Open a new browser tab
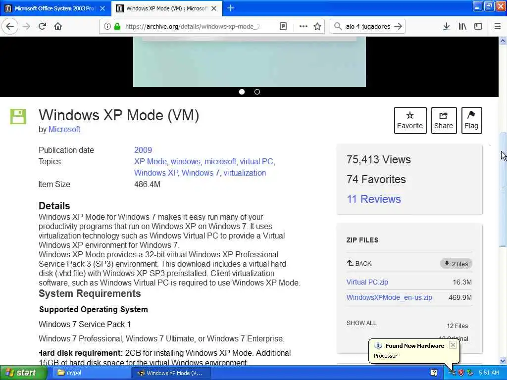Screen dimensions: 507x380 coord(231,8)
